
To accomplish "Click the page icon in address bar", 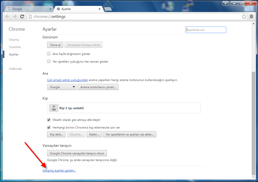I will pos(30,16).
